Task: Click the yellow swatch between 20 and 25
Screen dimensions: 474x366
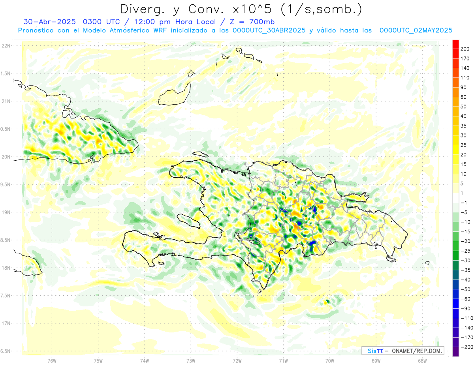Action: pyautogui.click(x=455, y=150)
